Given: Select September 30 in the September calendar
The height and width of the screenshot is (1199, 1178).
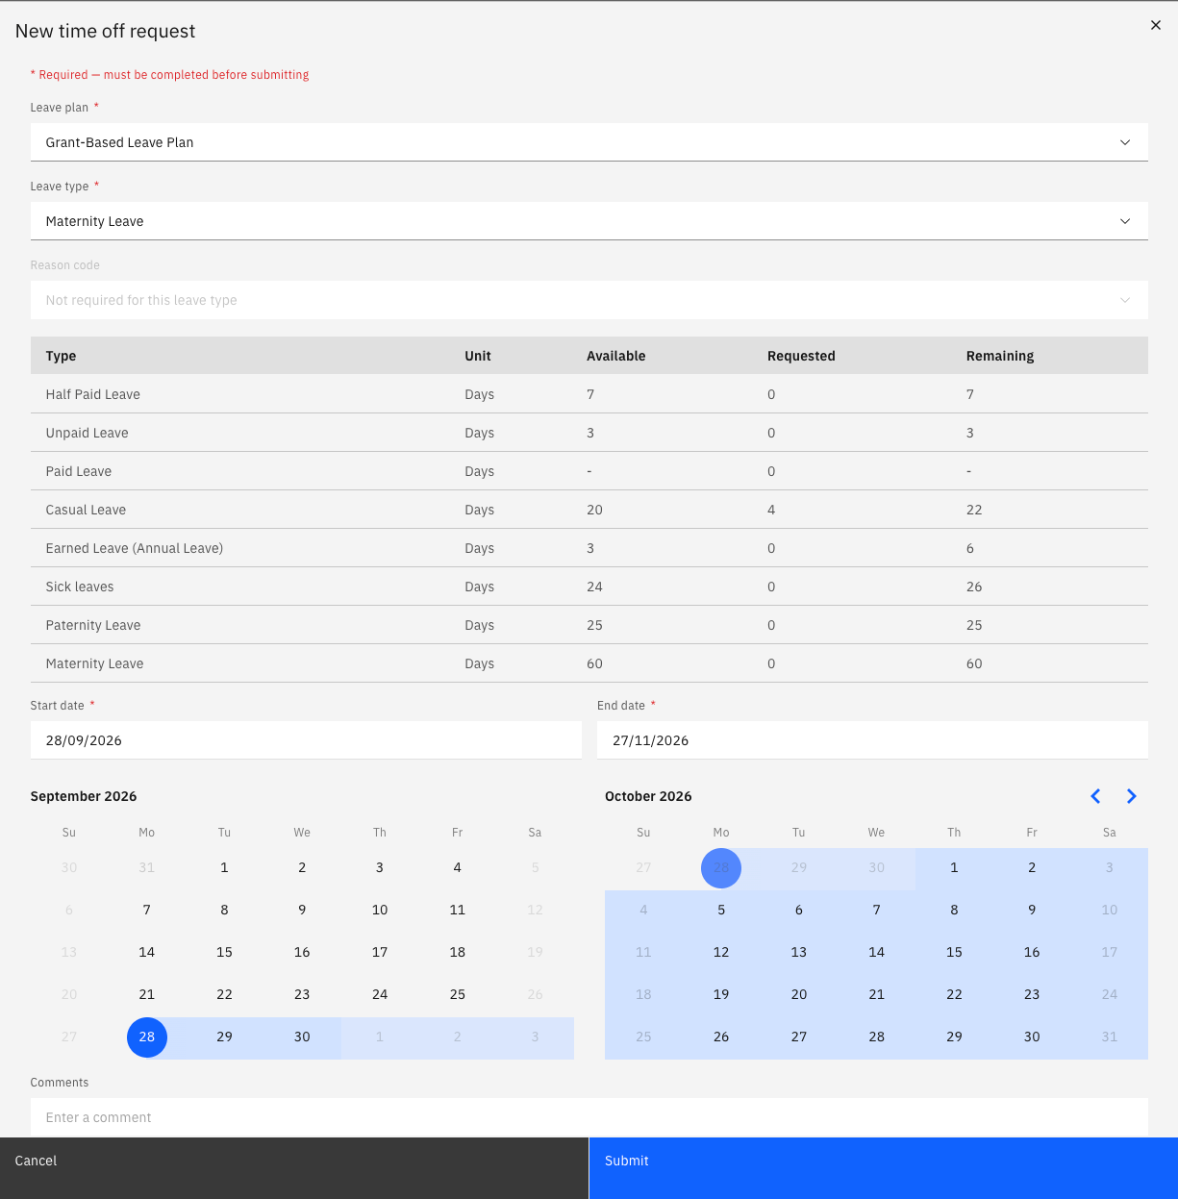Looking at the screenshot, I should tap(302, 1037).
